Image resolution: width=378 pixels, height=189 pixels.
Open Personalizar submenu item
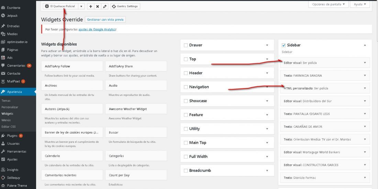[x=10, y=107]
